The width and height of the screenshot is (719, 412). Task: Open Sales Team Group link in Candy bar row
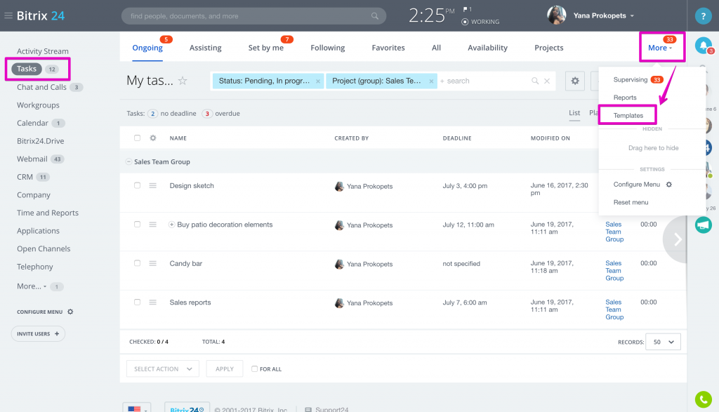(x=614, y=270)
